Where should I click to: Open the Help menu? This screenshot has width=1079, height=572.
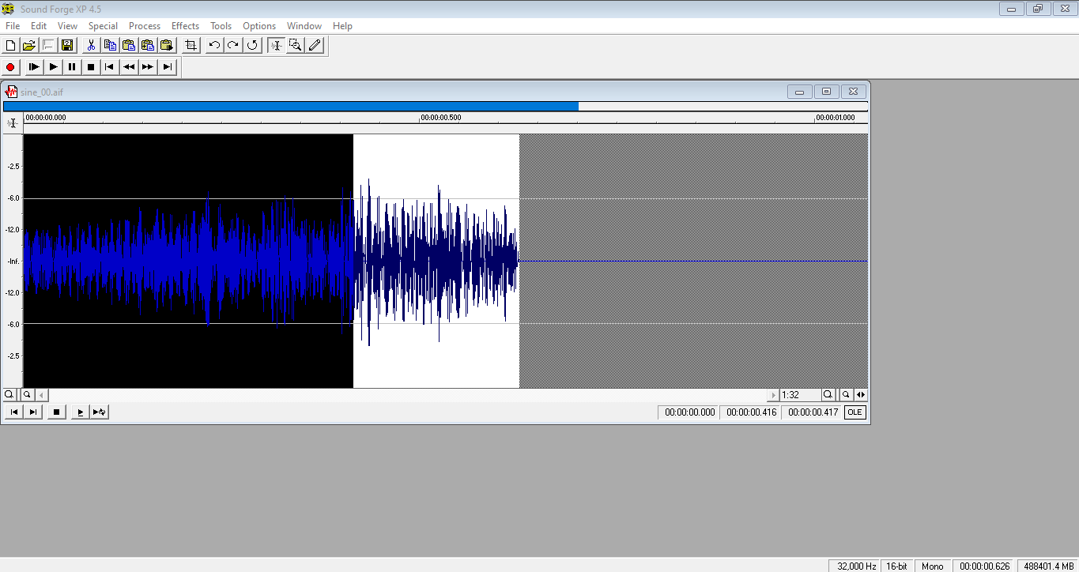click(x=343, y=26)
